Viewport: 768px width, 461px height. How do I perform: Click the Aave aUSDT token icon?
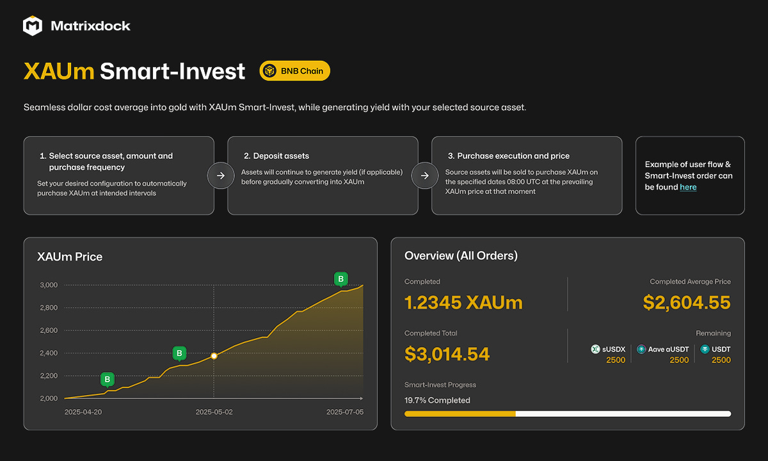point(641,350)
